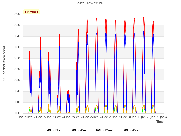The height and width of the screenshot is (136, 181).
Task: Select the PRI_570out legend label
Action: (132, 130)
